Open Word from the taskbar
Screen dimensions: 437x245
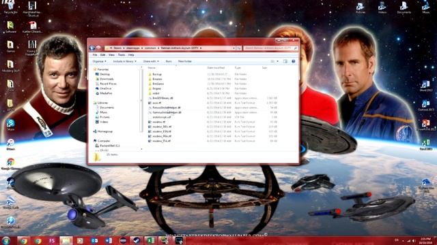[109, 240]
